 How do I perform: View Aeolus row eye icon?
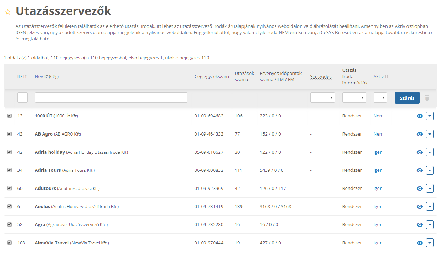pyautogui.click(x=420, y=207)
